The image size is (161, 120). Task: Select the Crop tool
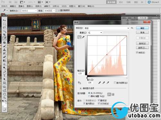pyautogui.click(x=5, y=35)
